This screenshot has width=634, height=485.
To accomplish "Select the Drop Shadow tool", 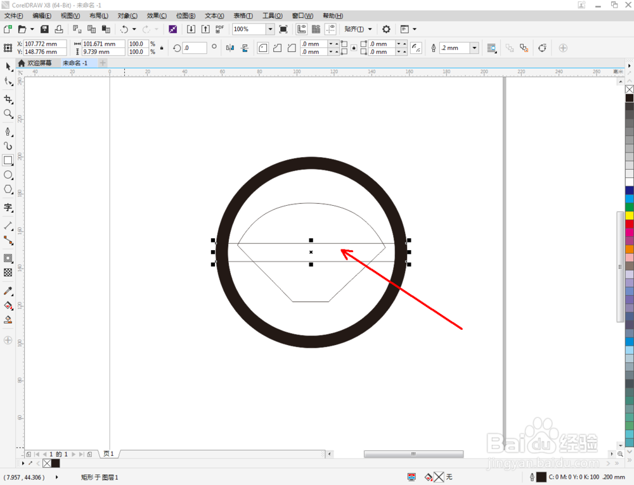I will tap(8, 258).
